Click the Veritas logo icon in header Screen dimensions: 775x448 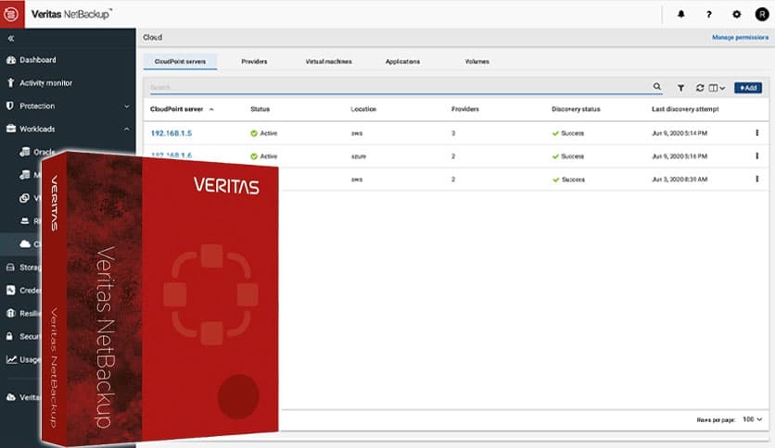[x=11, y=14]
